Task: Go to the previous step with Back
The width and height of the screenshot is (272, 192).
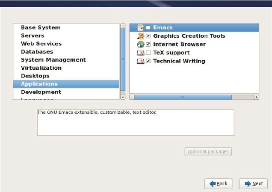Action: click(x=218, y=184)
